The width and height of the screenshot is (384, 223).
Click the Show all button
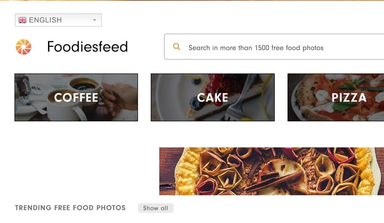[x=156, y=208]
